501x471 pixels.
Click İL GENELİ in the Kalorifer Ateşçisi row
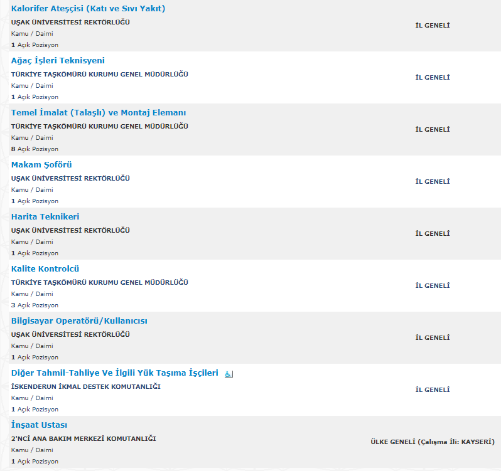click(x=433, y=26)
